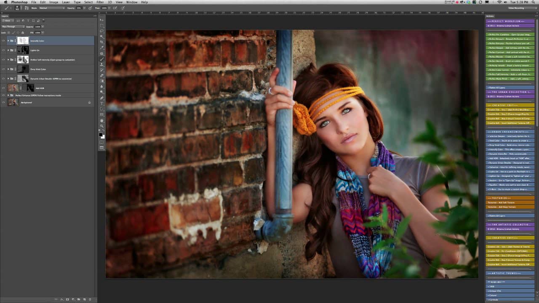The image size is (539, 303).
Task: Run the Texturize Add Soft Texture action
Action: [x=510, y=202]
